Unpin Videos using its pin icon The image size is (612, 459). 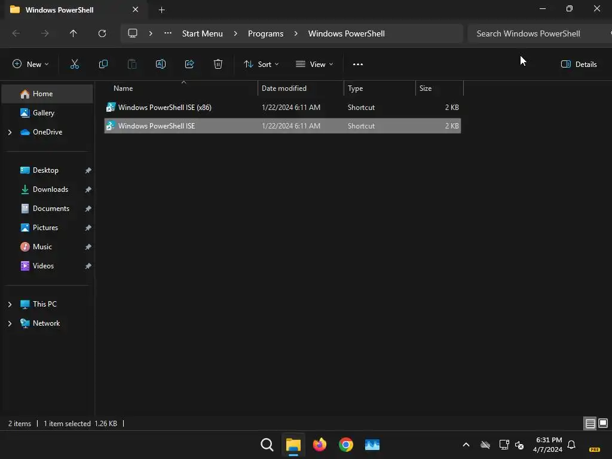pyautogui.click(x=88, y=266)
